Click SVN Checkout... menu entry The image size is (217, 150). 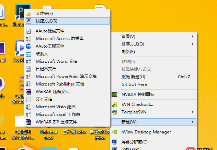tap(153, 104)
